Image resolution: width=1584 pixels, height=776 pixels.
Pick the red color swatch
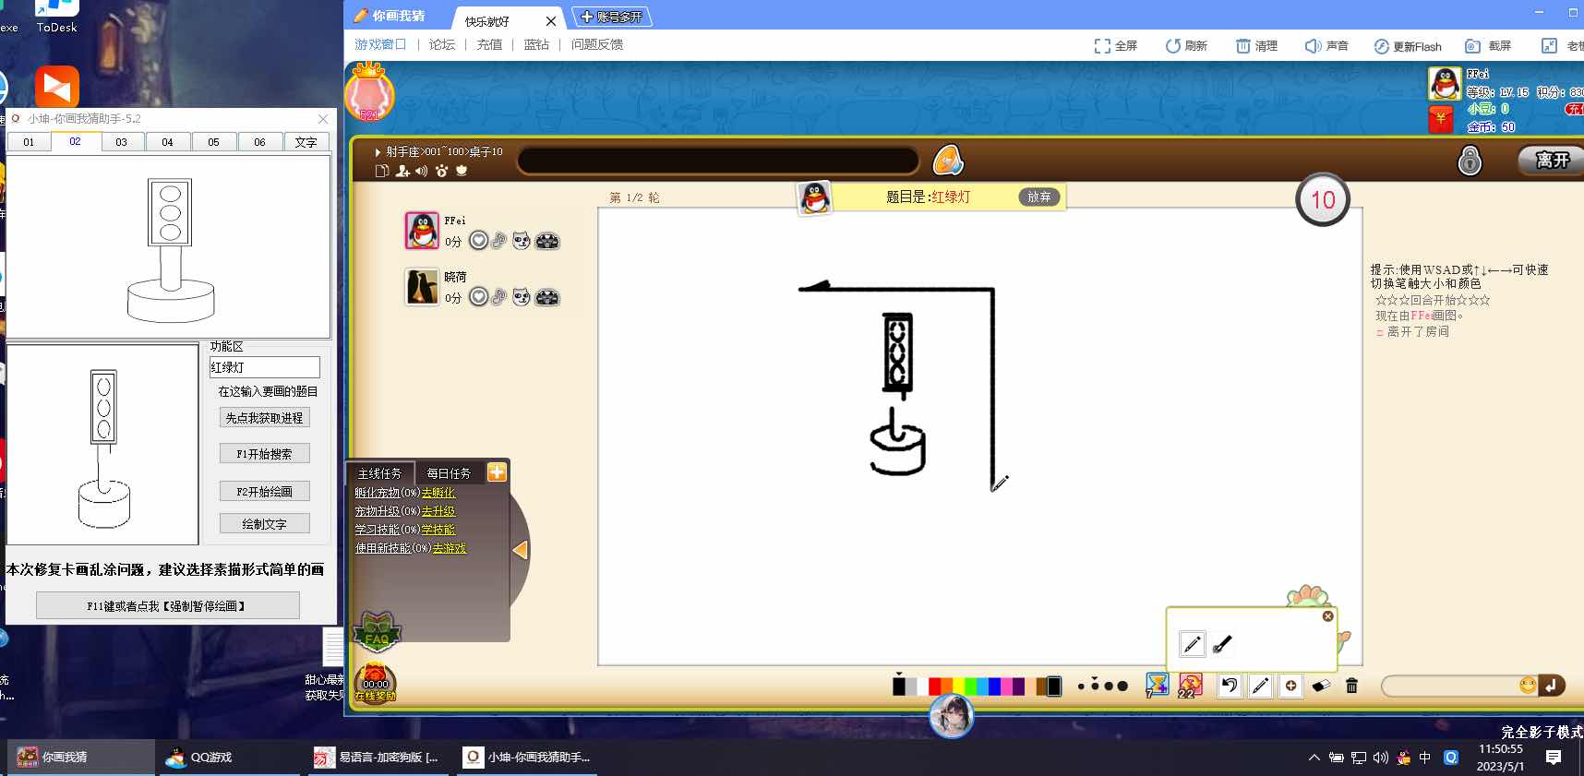click(934, 686)
